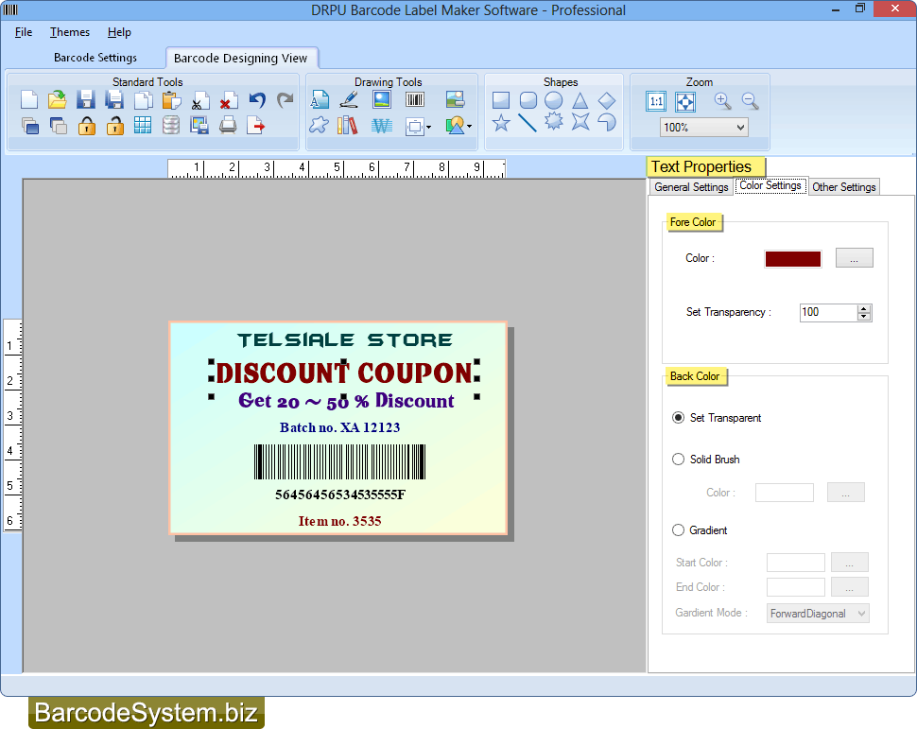Select the Signature pen tool
The image size is (917, 729).
coord(349,100)
